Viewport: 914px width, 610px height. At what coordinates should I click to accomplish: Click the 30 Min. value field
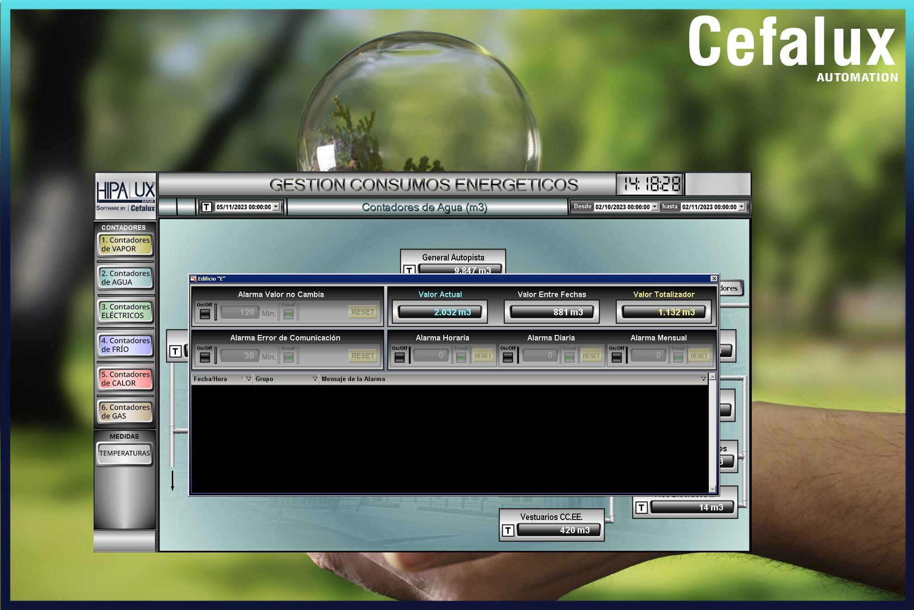click(x=240, y=356)
